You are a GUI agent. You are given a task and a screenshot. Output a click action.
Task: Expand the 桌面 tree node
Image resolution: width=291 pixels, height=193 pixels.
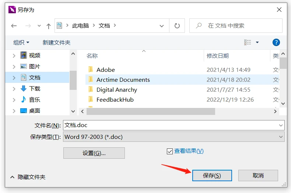[x=14, y=111]
